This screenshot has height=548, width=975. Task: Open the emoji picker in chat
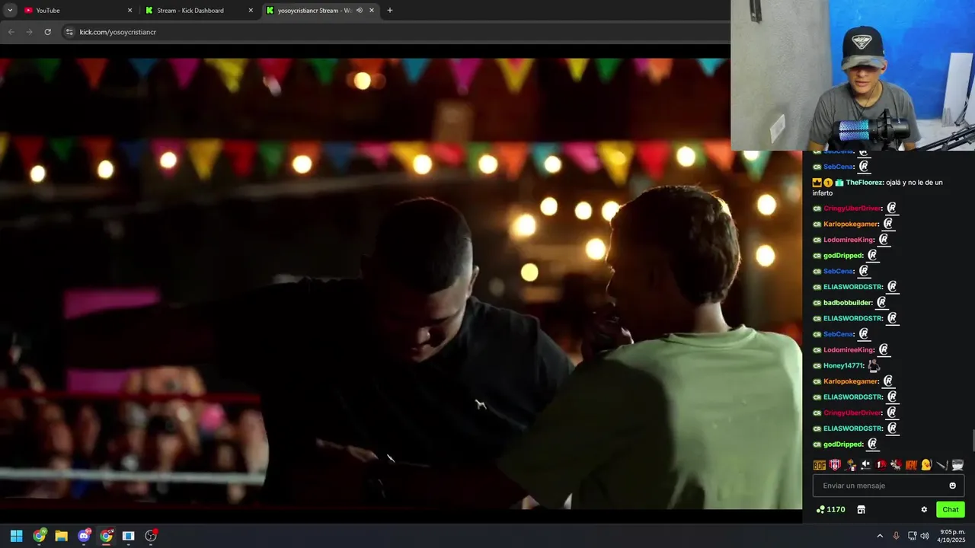pos(952,486)
